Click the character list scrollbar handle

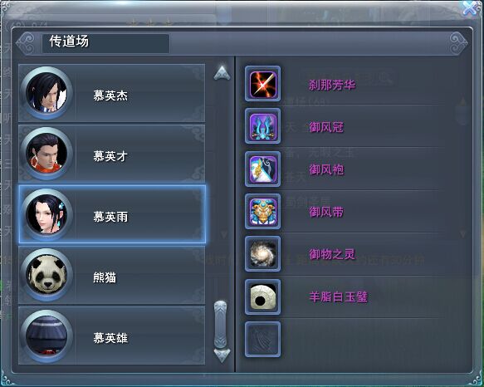tap(220, 324)
